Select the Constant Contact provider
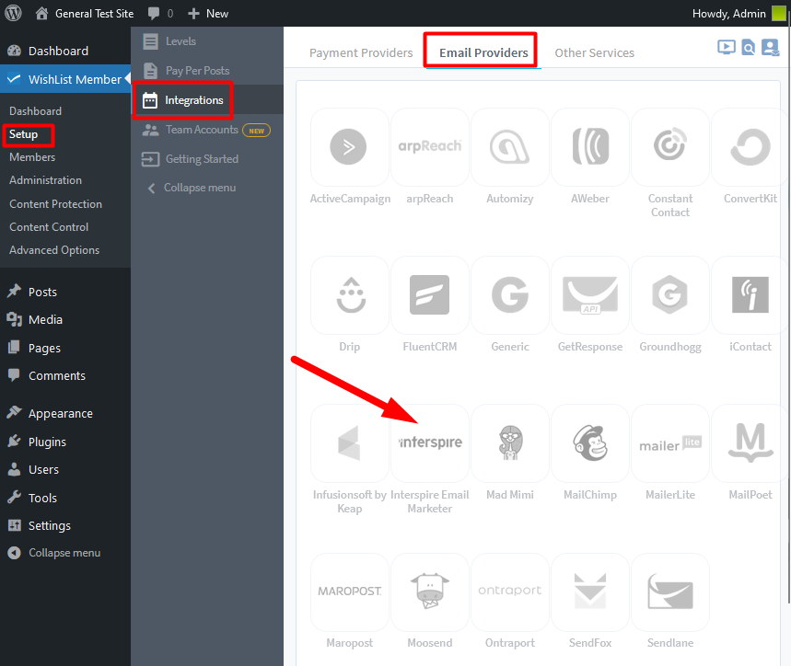 670,147
